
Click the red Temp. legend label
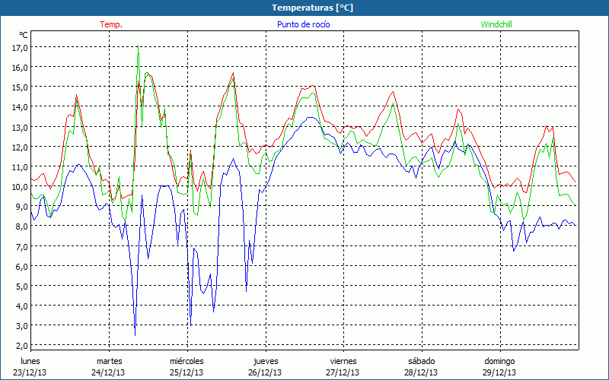[111, 24]
